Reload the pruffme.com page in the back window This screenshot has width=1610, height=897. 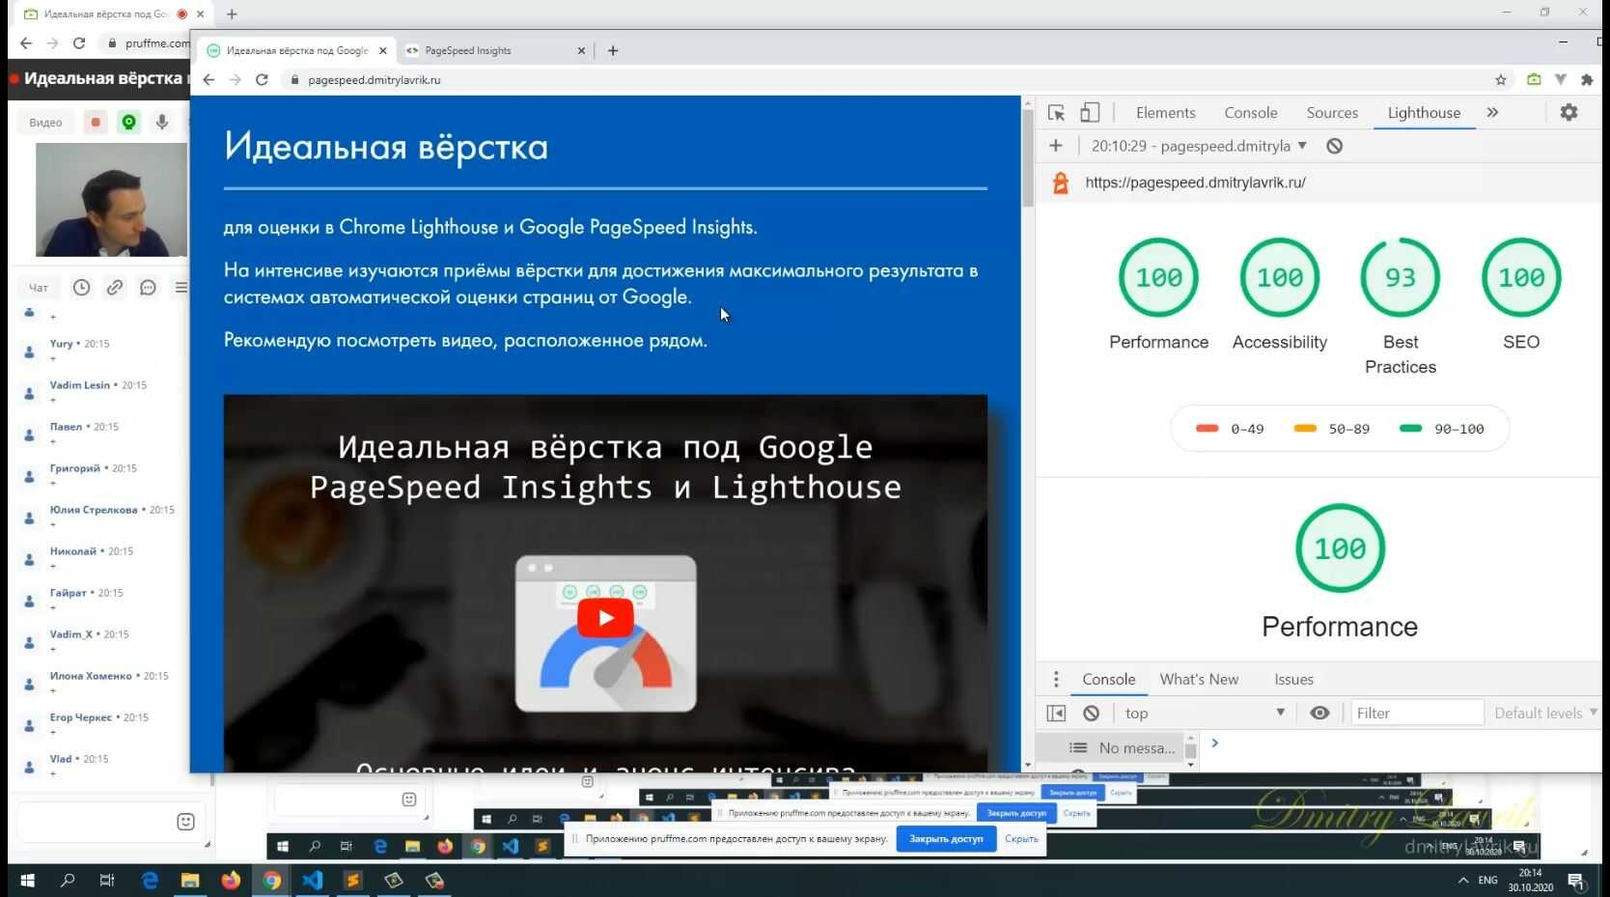click(79, 43)
